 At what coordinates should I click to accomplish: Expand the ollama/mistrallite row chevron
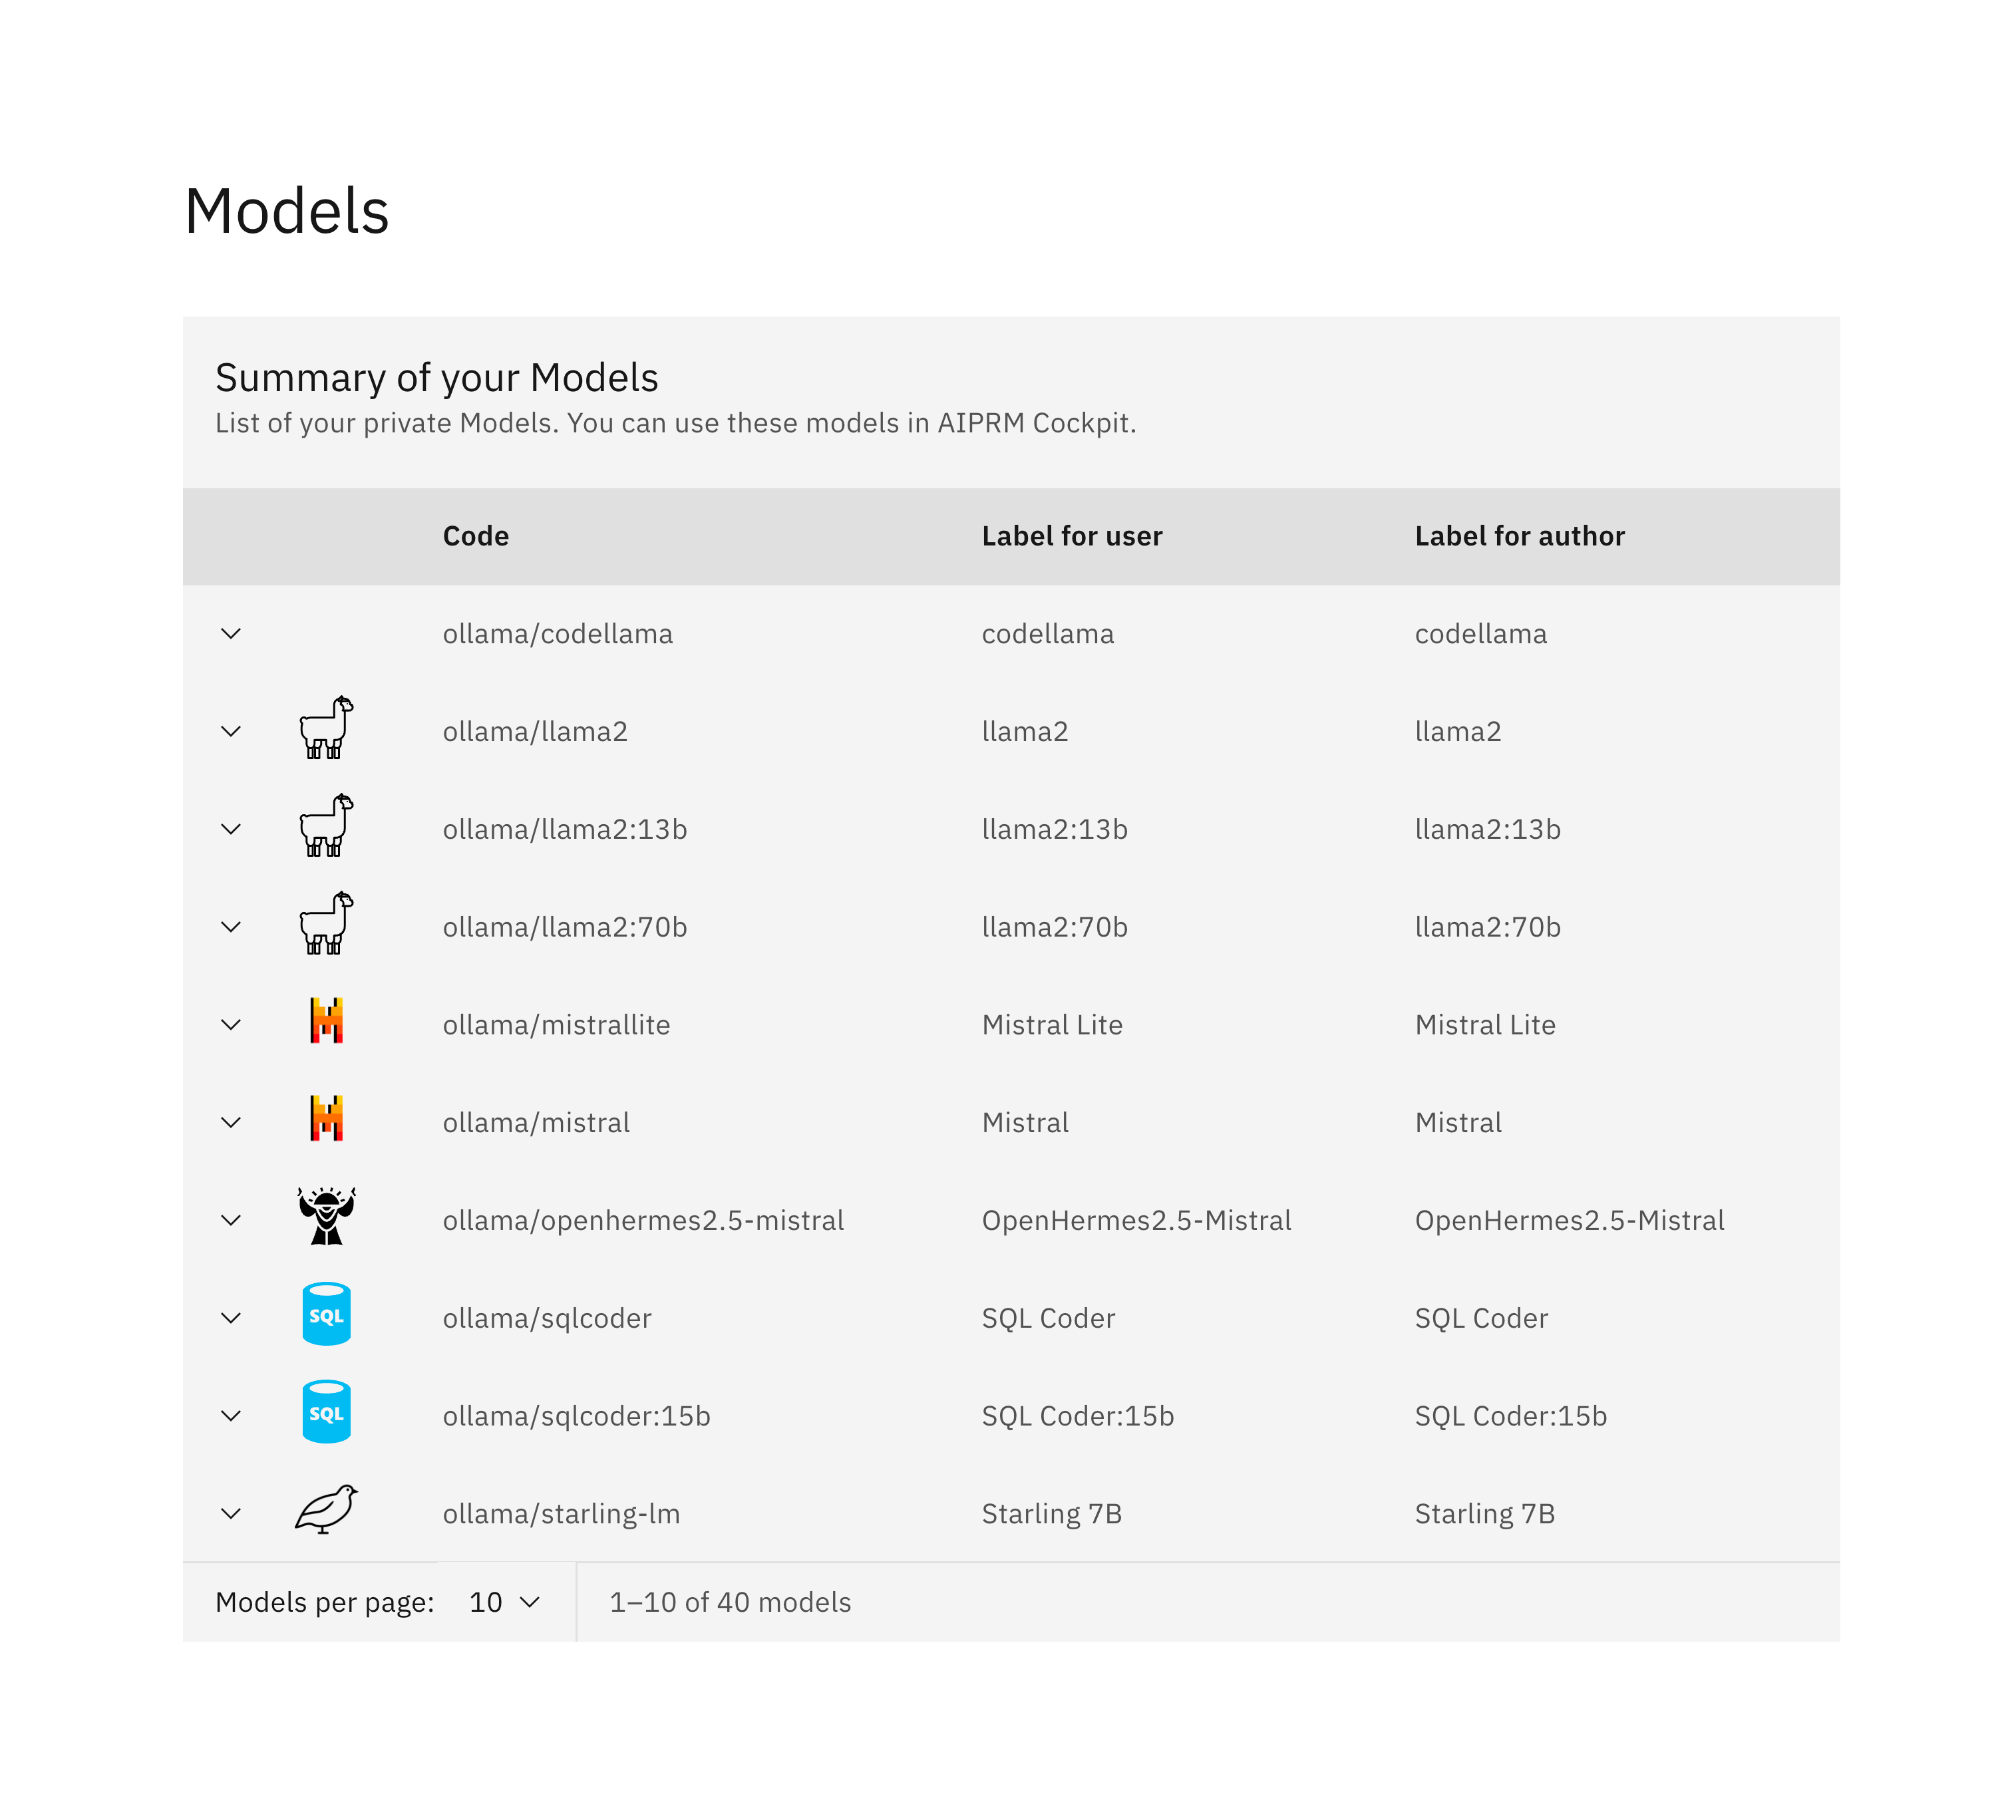(x=231, y=1025)
